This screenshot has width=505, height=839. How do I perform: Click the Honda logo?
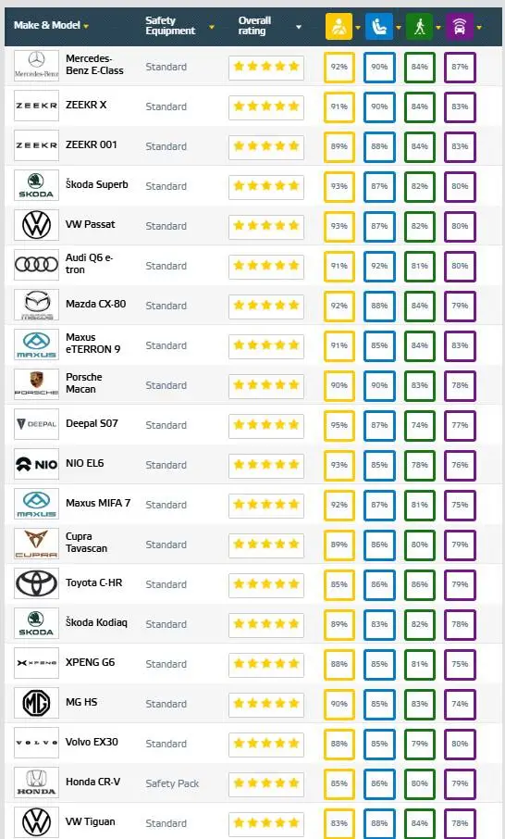[x=36, y=783]
